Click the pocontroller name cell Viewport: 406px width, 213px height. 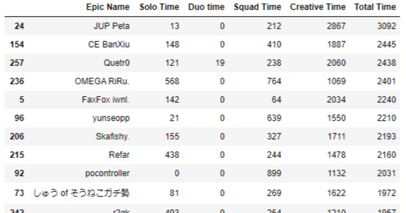pos(108,173)
